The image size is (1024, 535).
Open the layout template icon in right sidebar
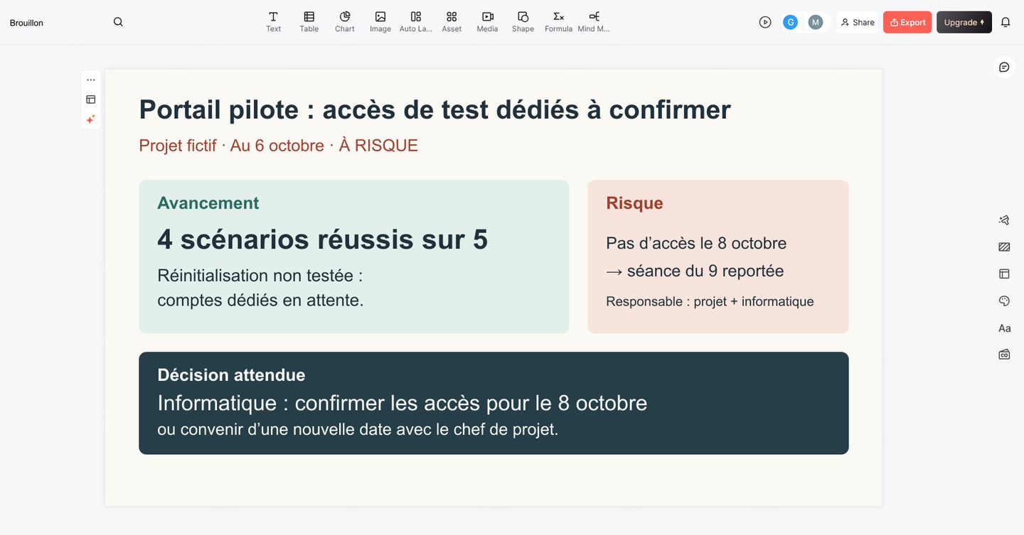click(1004, 274)
